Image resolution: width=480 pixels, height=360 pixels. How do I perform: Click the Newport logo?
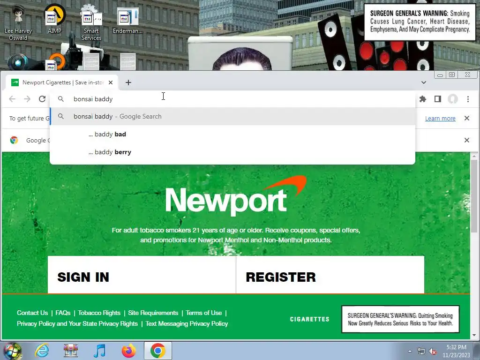236,196
